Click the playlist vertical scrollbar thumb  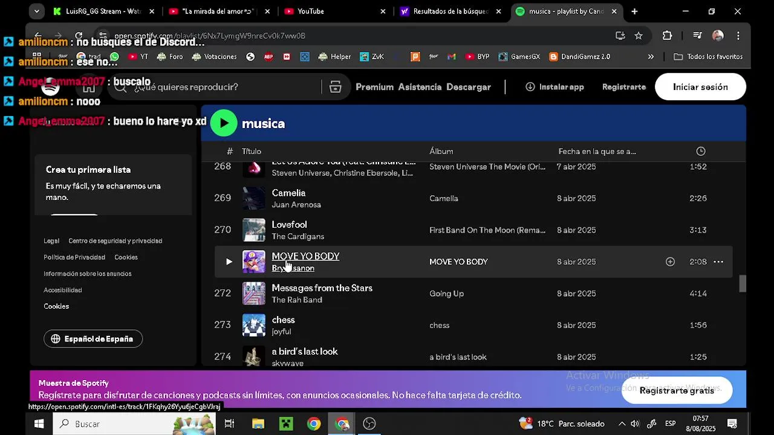pos(743,283)
